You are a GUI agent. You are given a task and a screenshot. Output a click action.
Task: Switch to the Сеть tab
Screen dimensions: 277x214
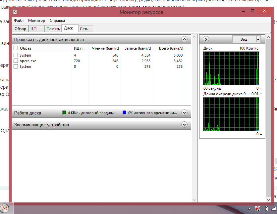click(x=85, y=29)
